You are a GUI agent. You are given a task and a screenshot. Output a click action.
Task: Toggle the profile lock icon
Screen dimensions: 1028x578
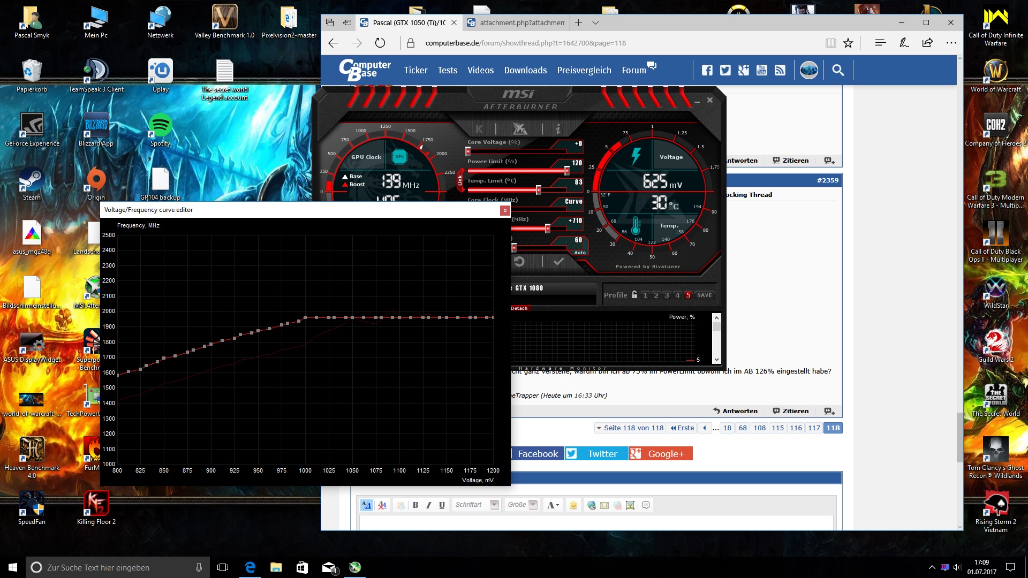634,295
